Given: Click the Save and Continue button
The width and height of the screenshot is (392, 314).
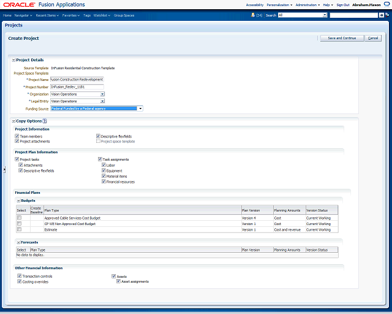Looking at the screenshot, I should (x=341, y=38).
